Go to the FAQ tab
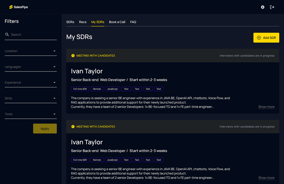The image size is (284, 184). (x=133, y=22)
